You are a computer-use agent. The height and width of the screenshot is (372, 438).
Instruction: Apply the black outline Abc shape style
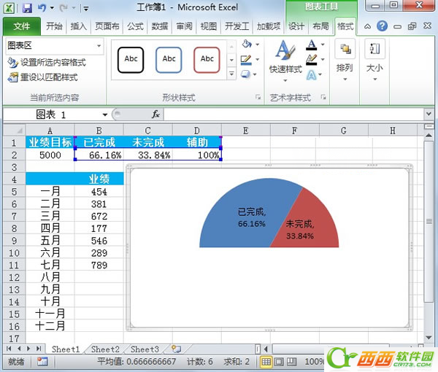pyautogui.click(x=131, y=60)
